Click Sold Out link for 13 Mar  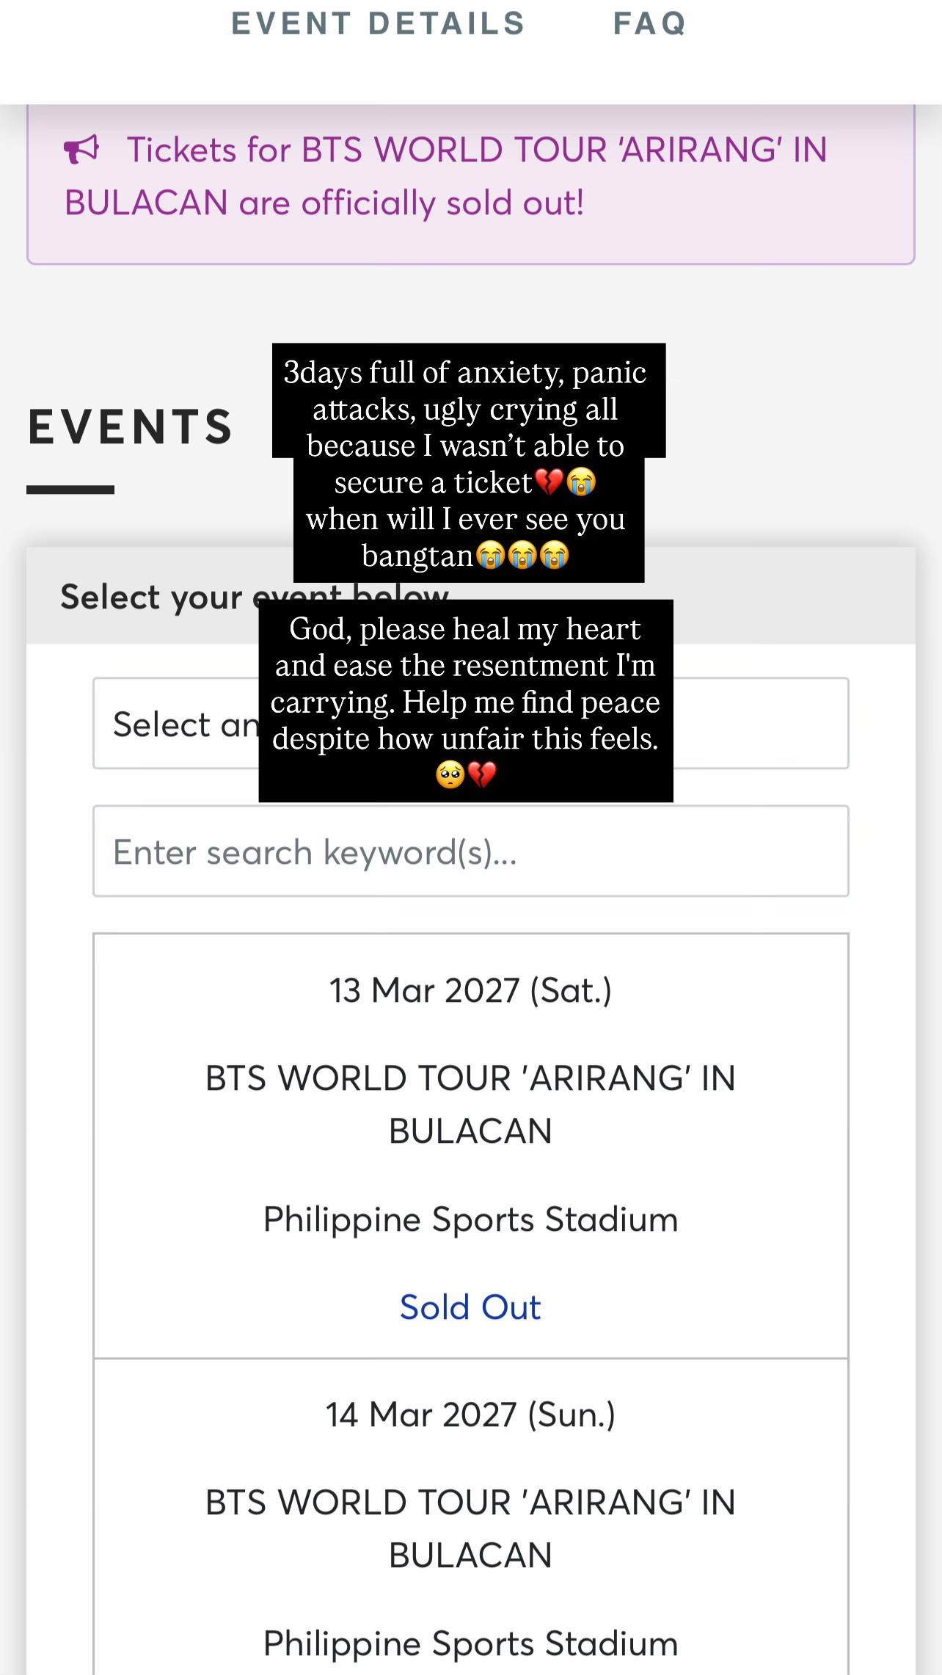[x=470, y=1307]
